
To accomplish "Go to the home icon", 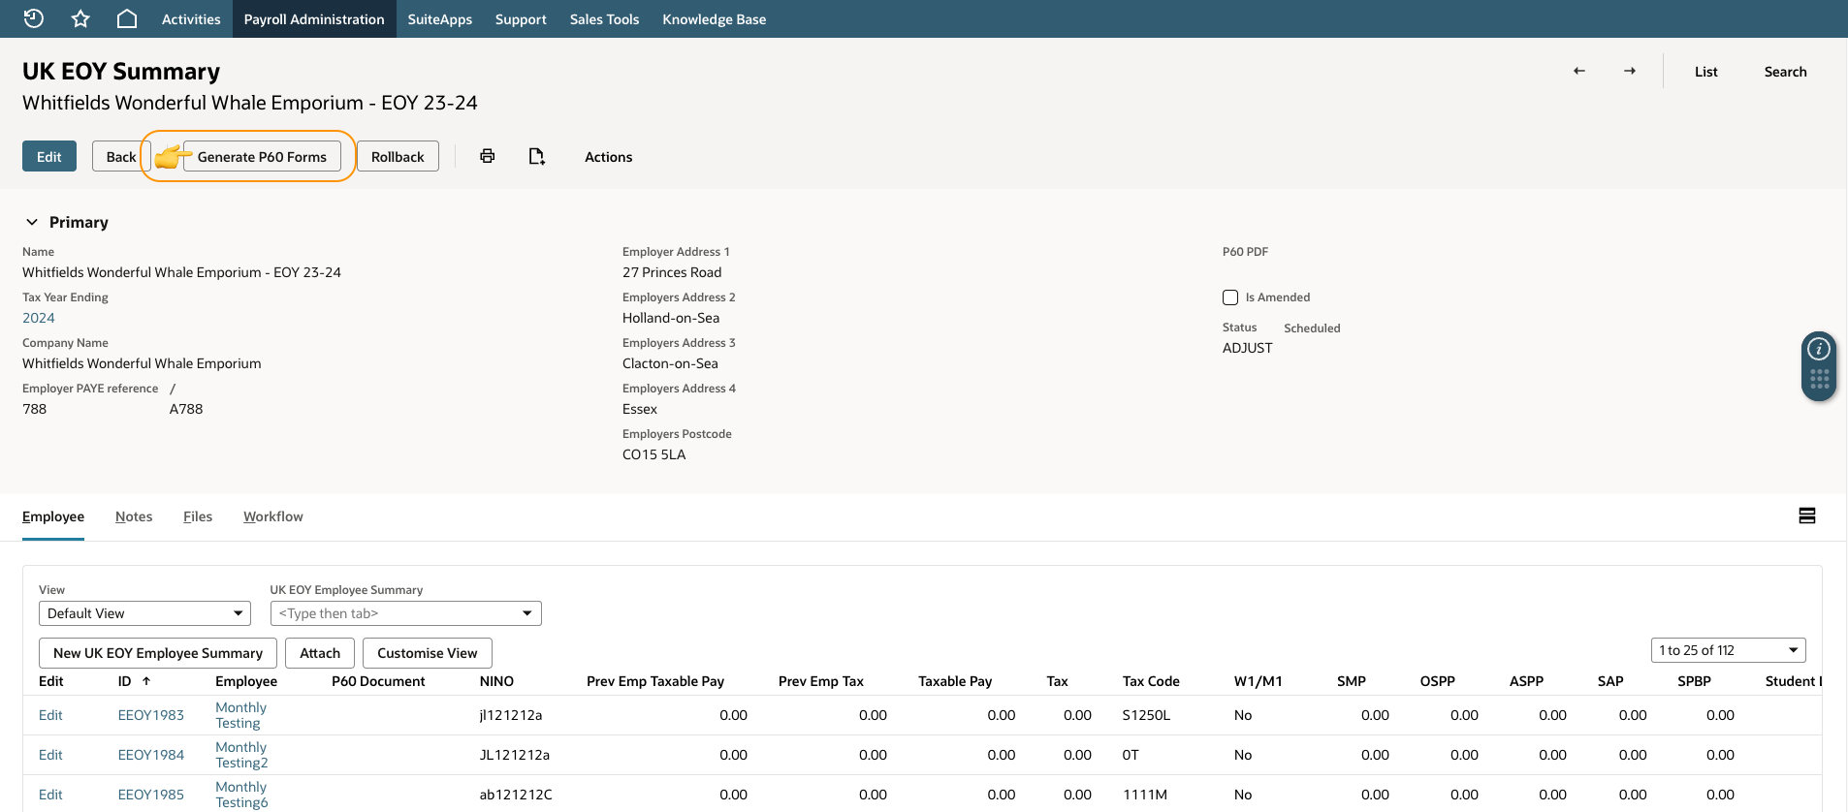I will 127,18.
